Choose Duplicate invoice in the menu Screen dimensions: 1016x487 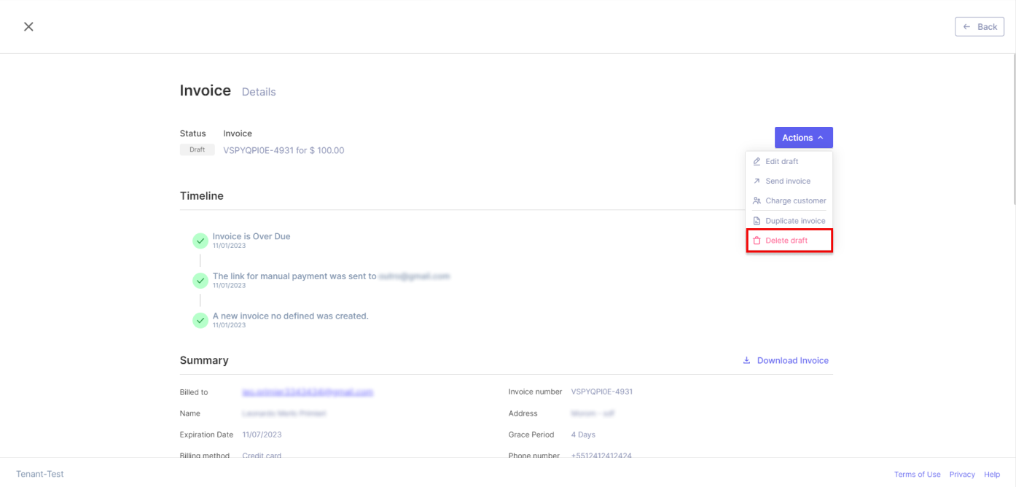(789, 221)
